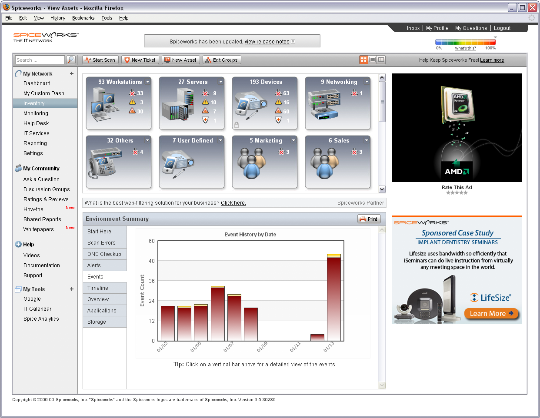Select the Timeline tab in Environment Summary
Image resolution: width=540 pixels, height=418 pixels.
[x=98, y=288]
